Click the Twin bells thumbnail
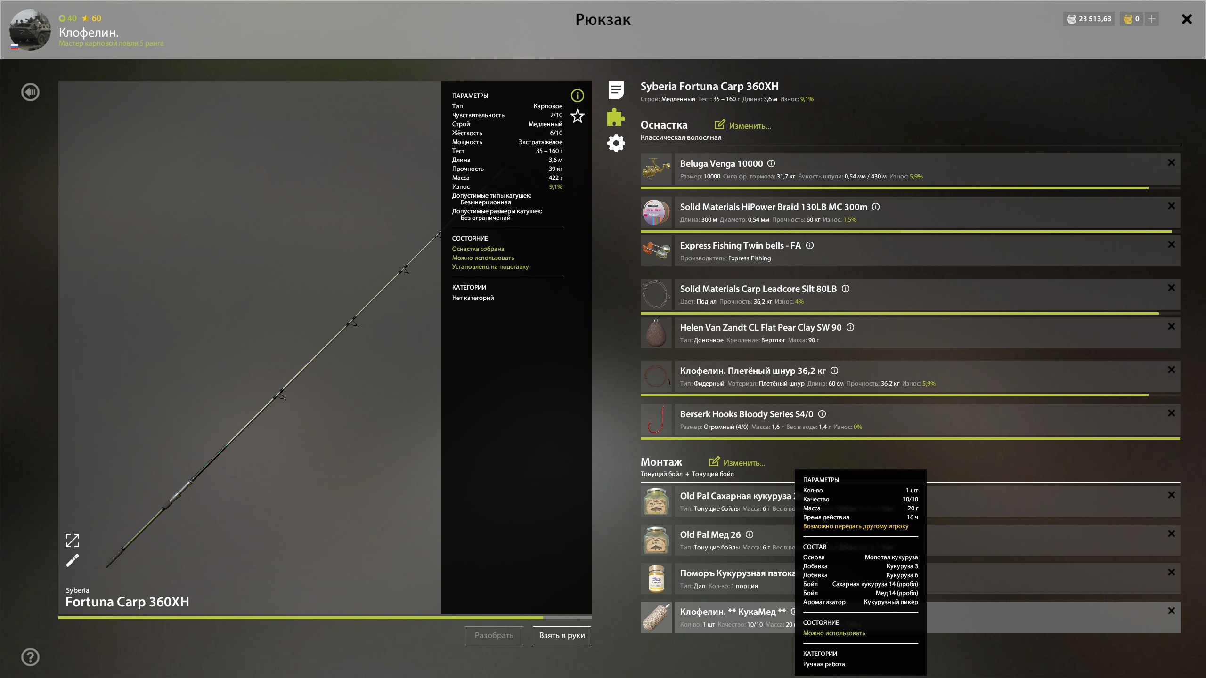This screenshot has width=1206, height=678. tap(656, 251)
